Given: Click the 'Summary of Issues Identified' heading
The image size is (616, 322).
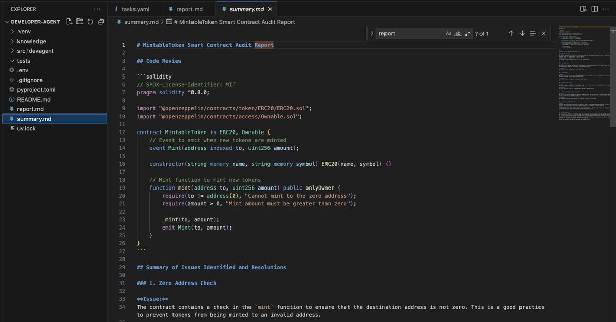Looking at the screenshot, I should (x=211, y=267).
